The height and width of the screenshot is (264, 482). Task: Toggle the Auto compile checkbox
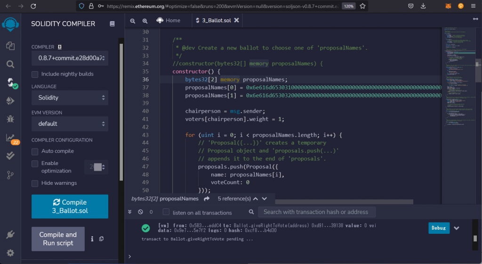pos(35,151)
